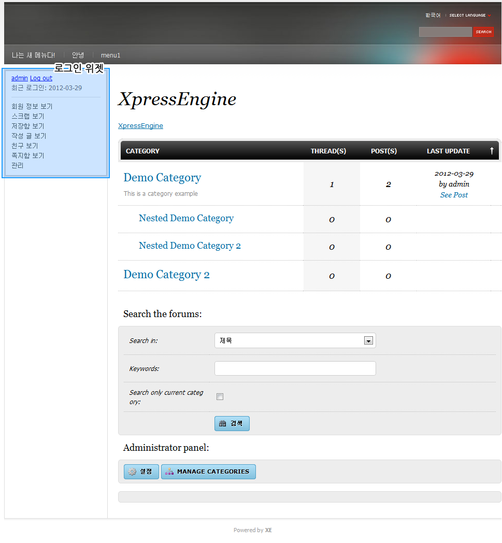
Task: Click the sort arrow in table header
Action: tap(492, 151)
